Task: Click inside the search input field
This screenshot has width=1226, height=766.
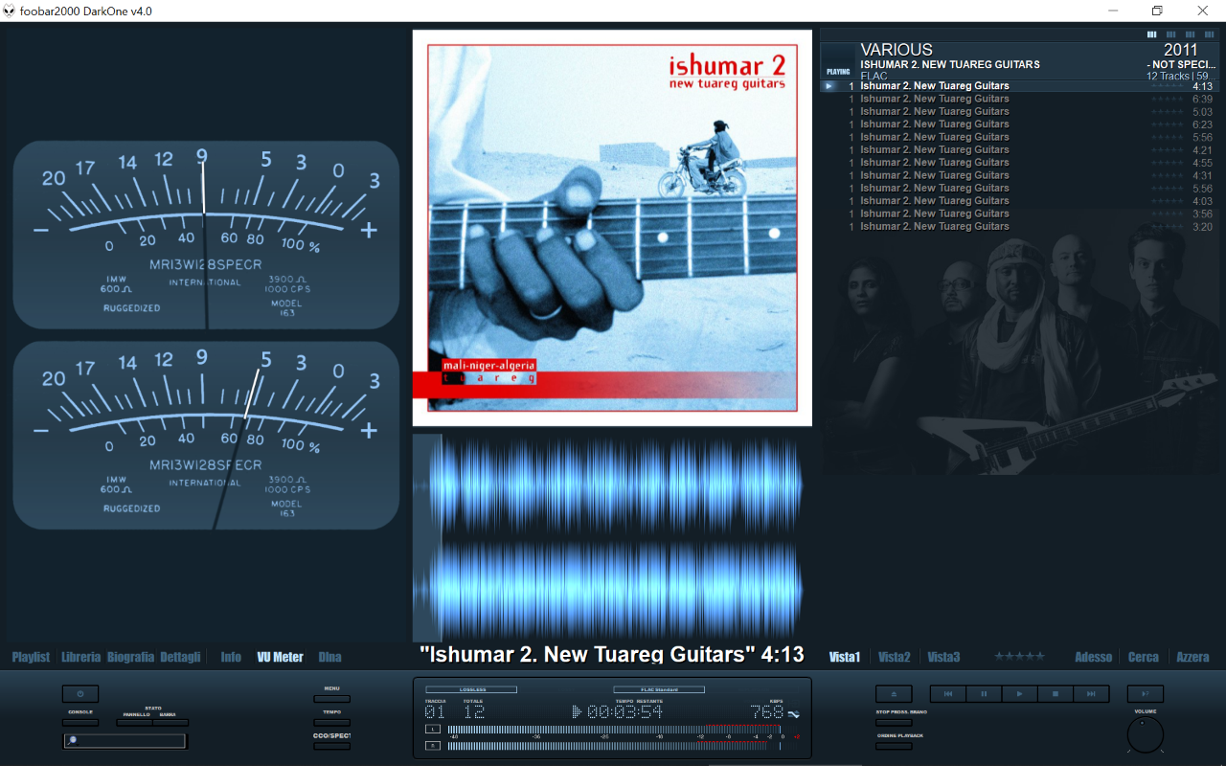Action: click(x=125, y=740)
